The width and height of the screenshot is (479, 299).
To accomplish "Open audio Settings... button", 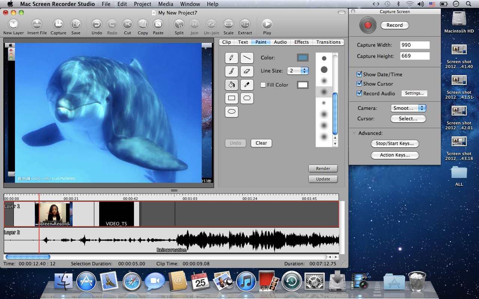I will point(414,93).
